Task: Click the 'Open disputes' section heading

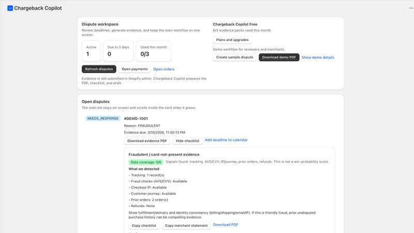Action: pyautogui.click(x=96, y=101)
